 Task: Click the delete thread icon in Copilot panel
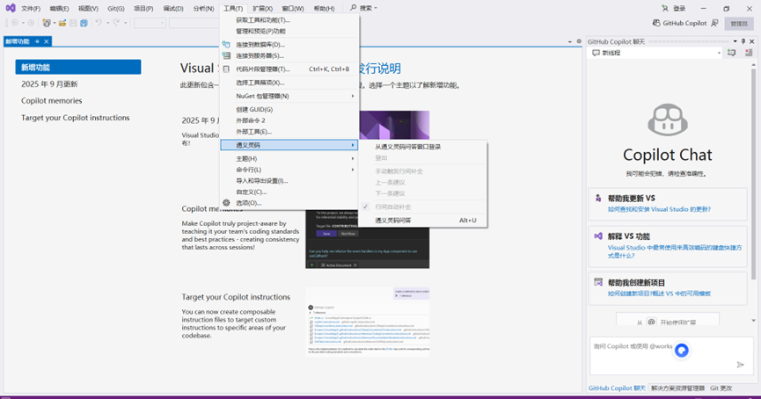coord(749,53)
